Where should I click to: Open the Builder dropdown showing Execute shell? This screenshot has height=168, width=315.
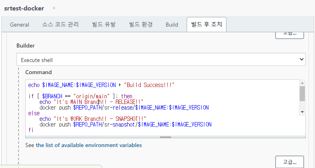coord(161,59)
